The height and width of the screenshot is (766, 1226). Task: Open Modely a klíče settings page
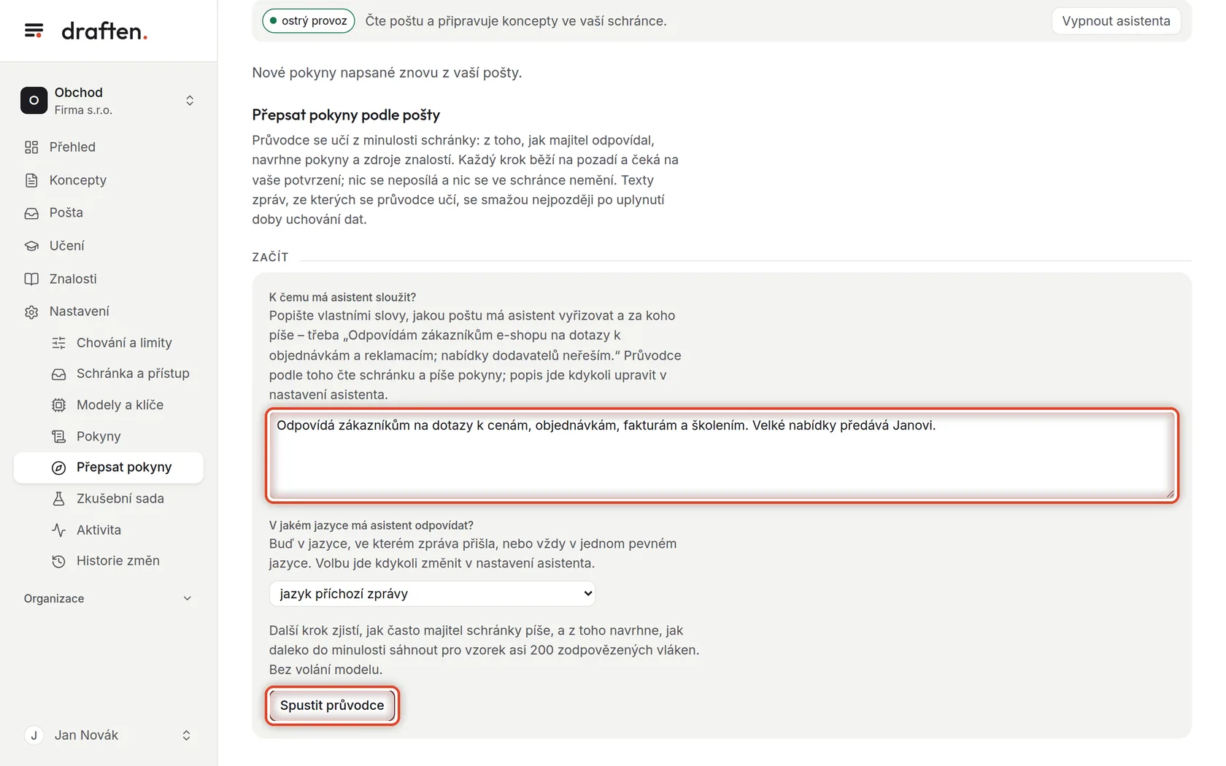pos(120,405)
